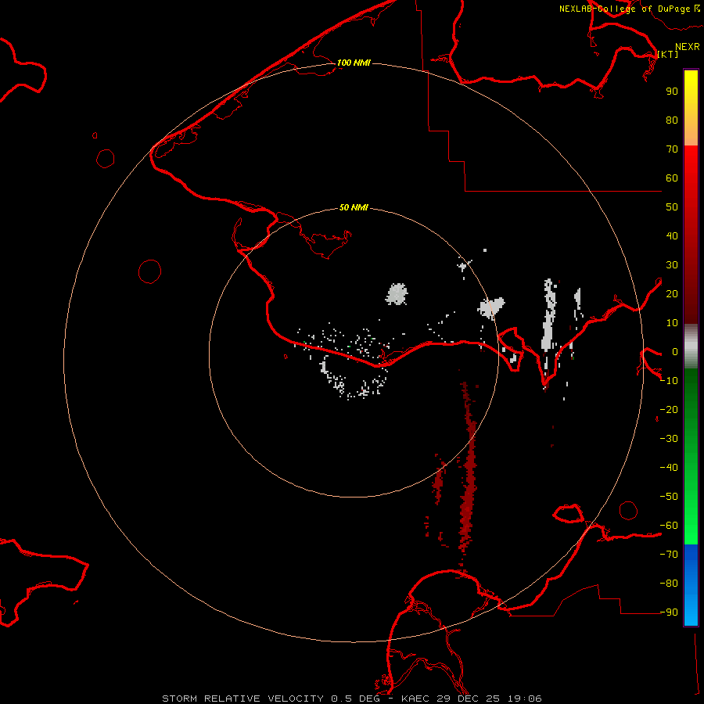This screenshot has height=704, width=704.
Task: Pick the red segment of the color bar
Action: click(691, 235)
